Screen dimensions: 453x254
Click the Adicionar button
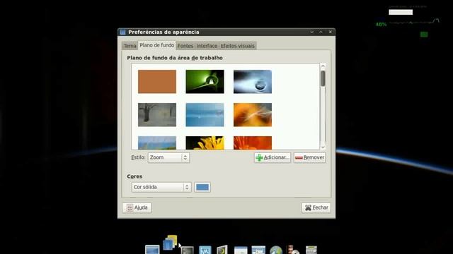(x=273, y=157)
